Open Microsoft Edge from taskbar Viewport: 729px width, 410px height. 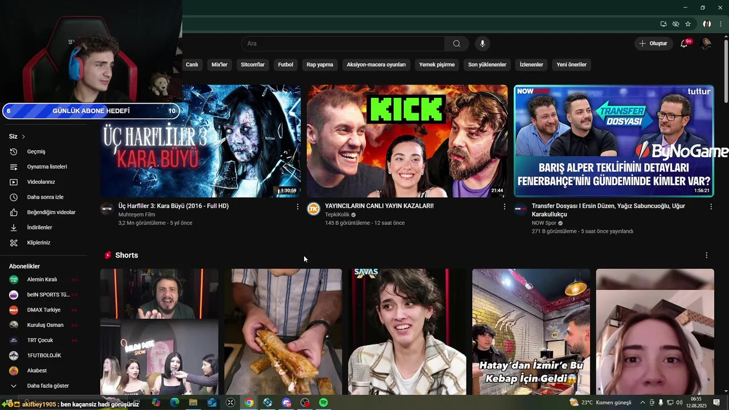(x=174, y=403)
